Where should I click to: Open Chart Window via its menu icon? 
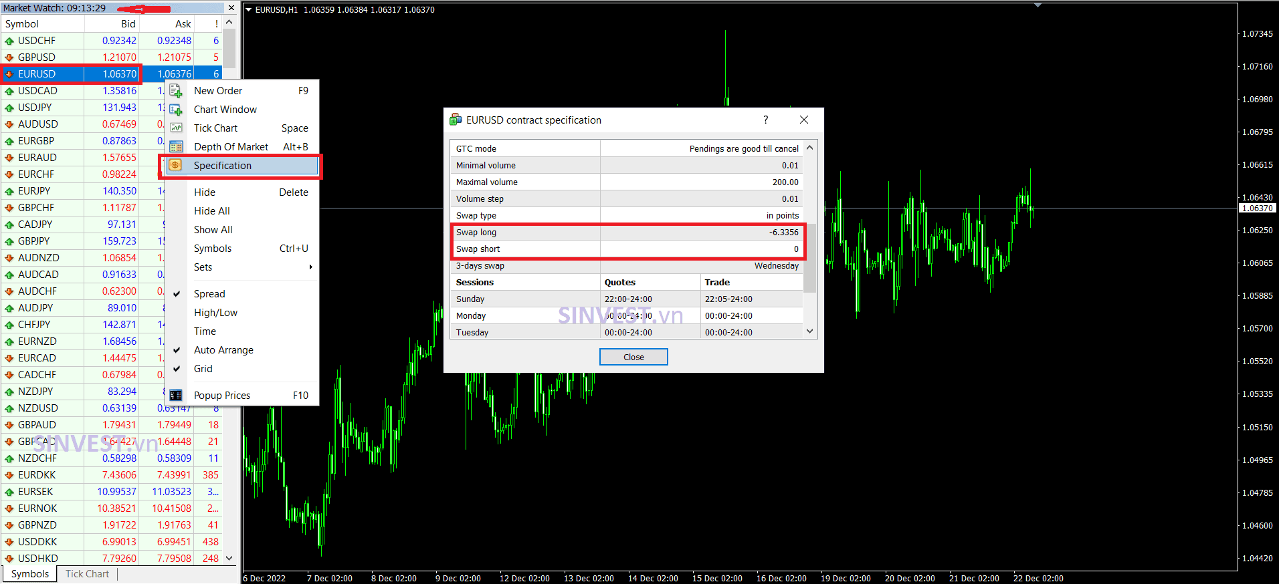(x=176, y=110)
